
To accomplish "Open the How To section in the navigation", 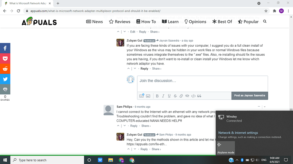I will [x=146, y=21].
